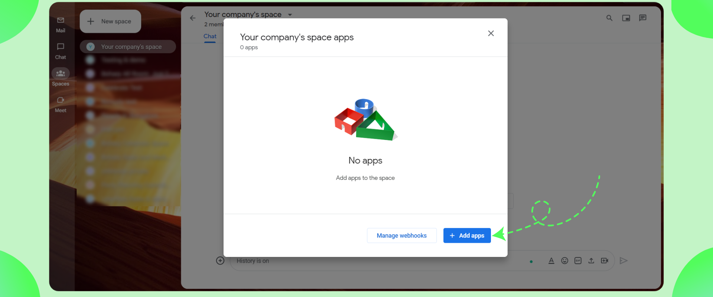The image size is (713, 297).
Task: Click the History is on message field
Action: [x=371, y=261]
